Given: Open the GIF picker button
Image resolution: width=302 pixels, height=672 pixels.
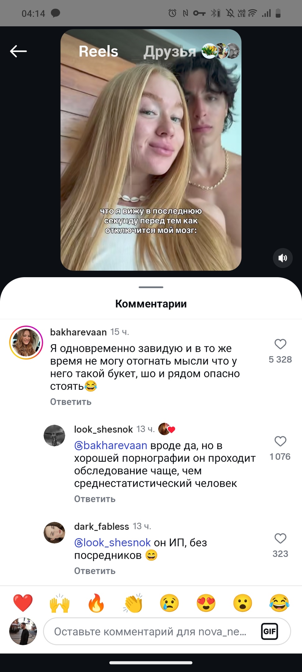Looking at the screenshot, I should [269, 631].
